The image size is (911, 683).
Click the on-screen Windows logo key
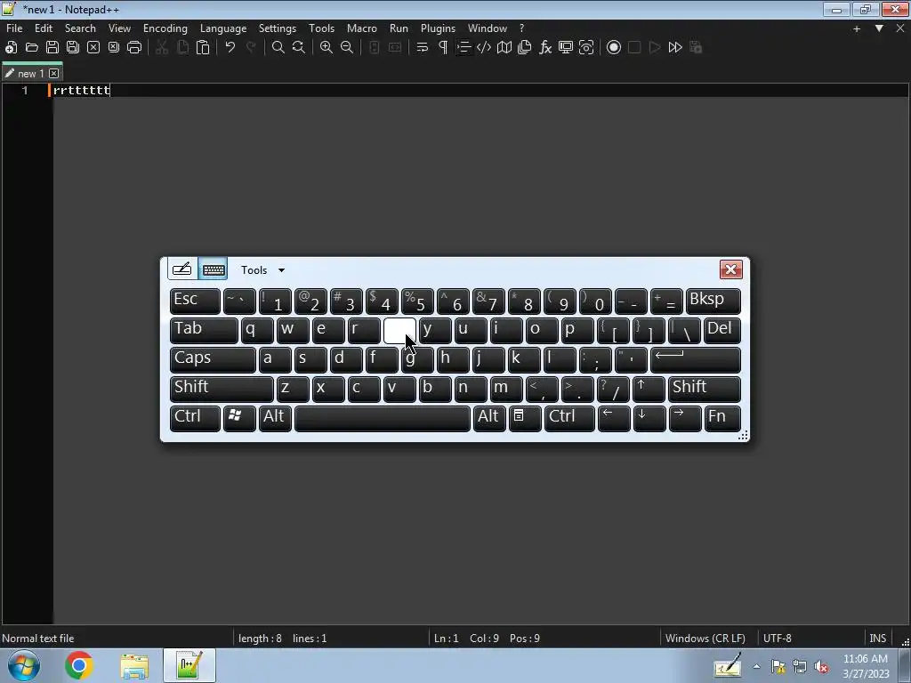[x=239, y=418]
